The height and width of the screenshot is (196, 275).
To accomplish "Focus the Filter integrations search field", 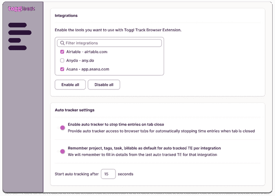I will [109, 43].
